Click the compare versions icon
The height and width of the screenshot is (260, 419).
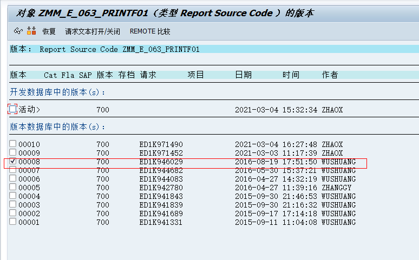coord(31,31)
